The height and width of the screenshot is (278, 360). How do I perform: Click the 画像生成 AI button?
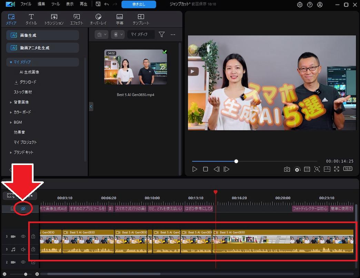(x=42, y=35)
